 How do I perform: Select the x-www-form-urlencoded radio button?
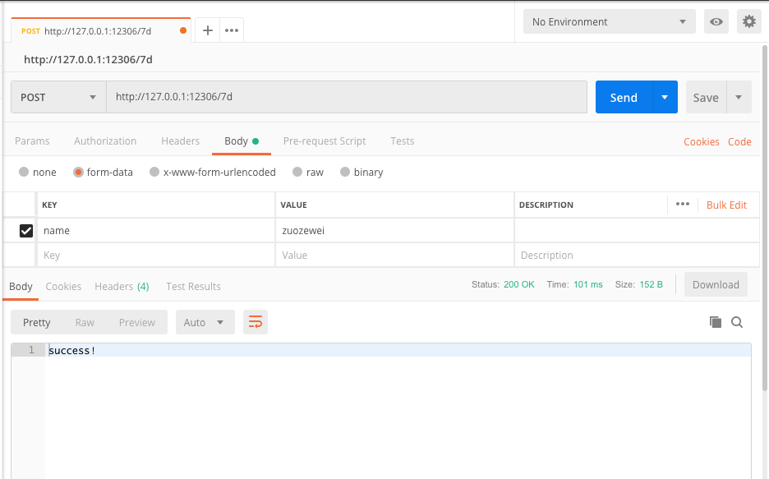(x=154, y=172)
